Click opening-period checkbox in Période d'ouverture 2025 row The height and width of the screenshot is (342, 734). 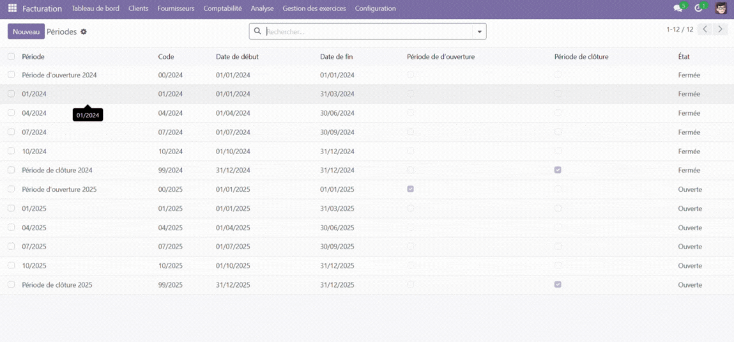coord(411,189)
